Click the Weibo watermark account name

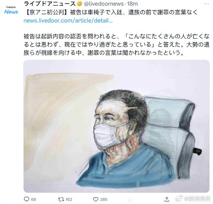(197, 199)
